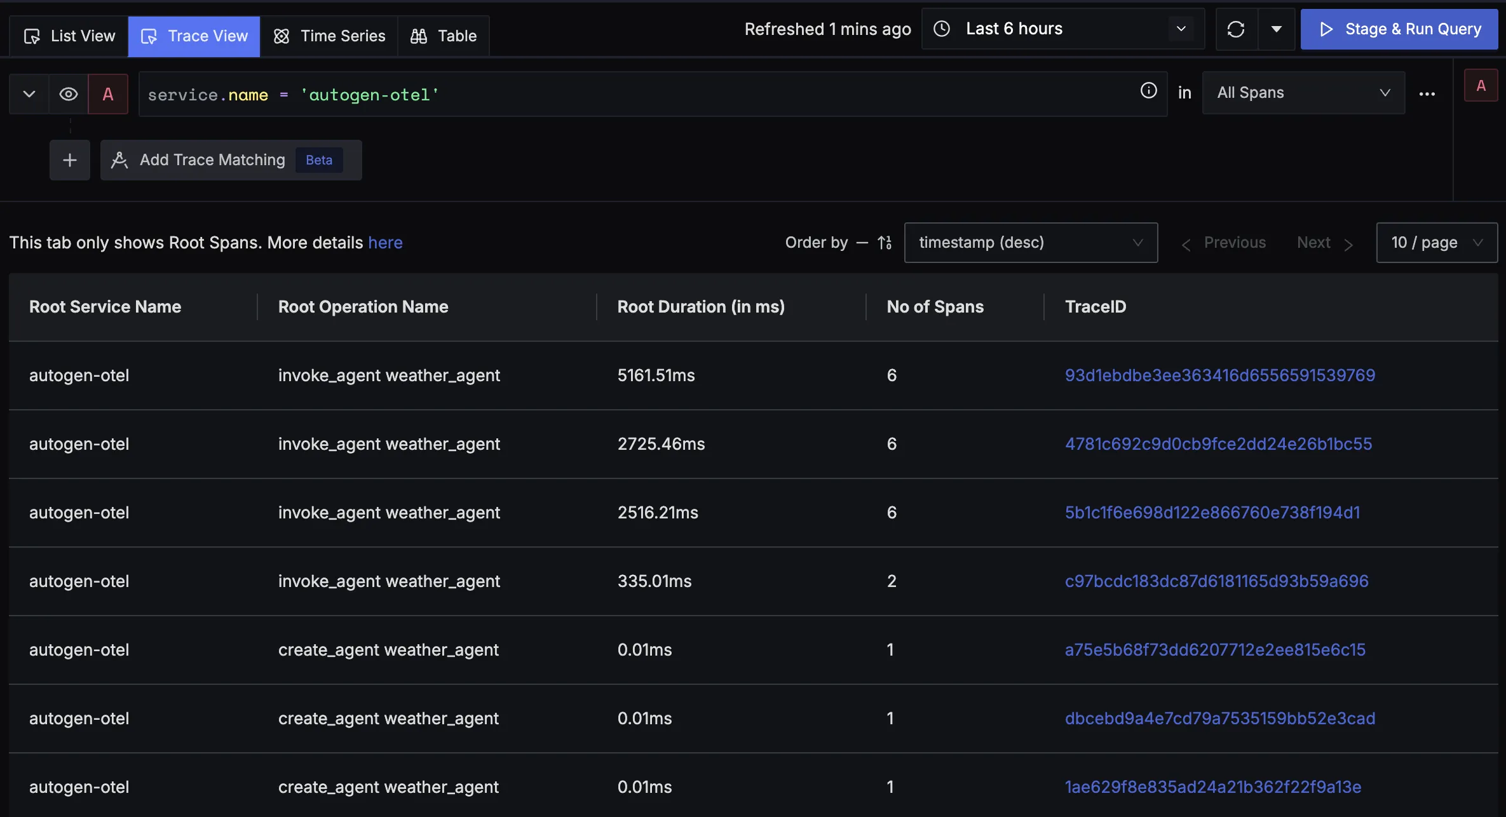Add a new query with the plus icon
Viewport: 1506px width, 817px height.
69,159
